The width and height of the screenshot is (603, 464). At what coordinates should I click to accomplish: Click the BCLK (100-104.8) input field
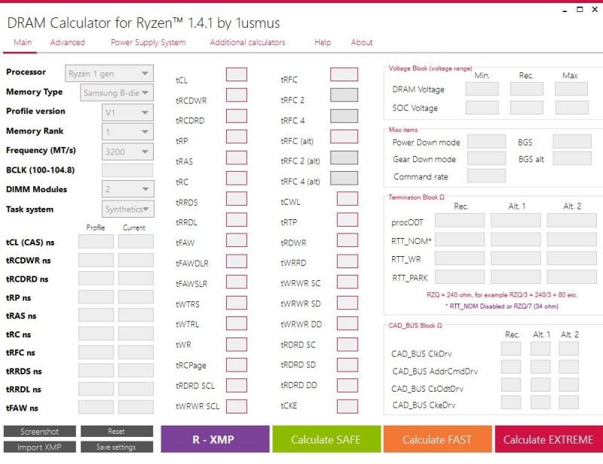127,170
